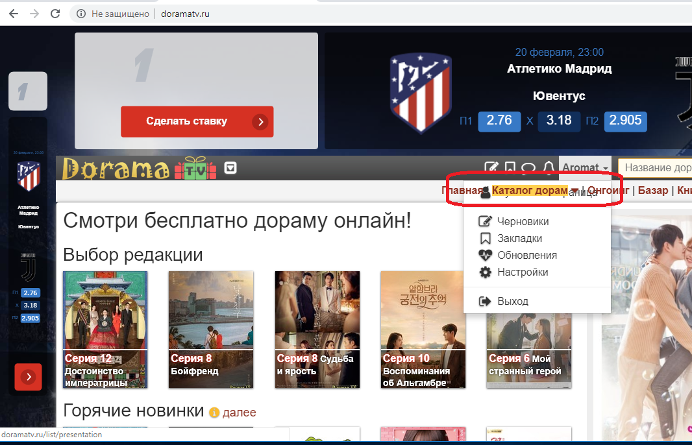The image size is (692, 445).
Task: Reload the doramatv.ru page
Action: [x=55, y=14]
